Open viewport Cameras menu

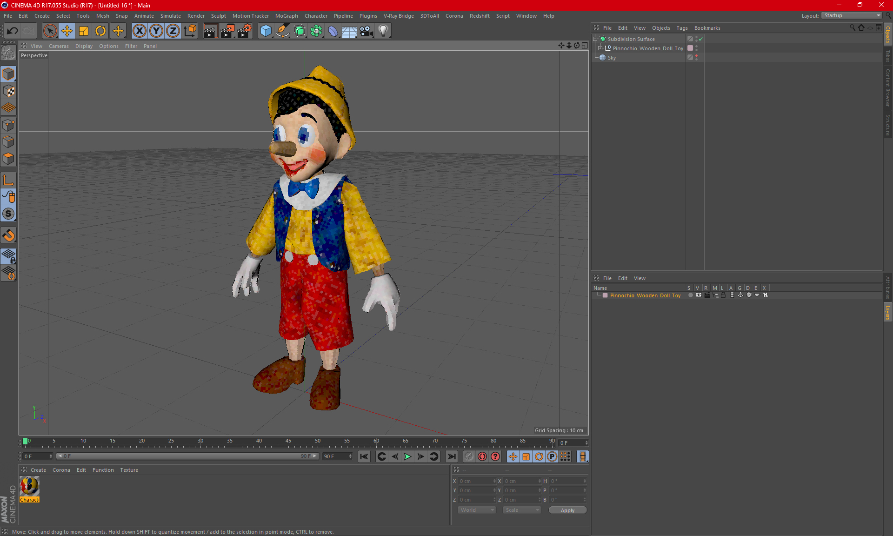(x=59, y=46)
